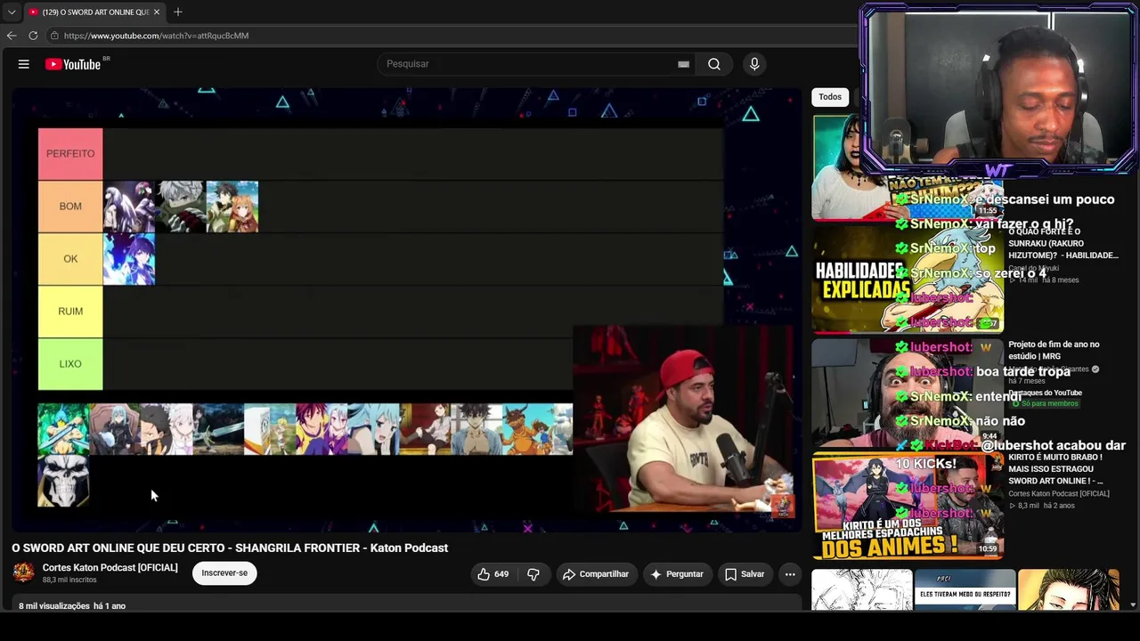
Task: Open a new browser tab with plus
Action: coord(178,12)
